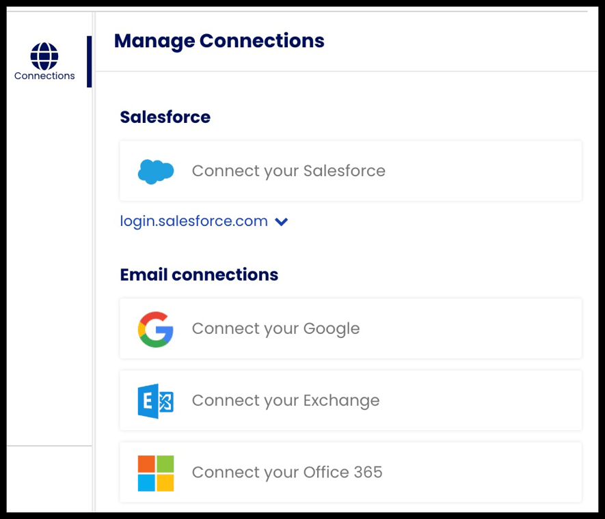Click the Manage Connections heading

click(220, 41)
